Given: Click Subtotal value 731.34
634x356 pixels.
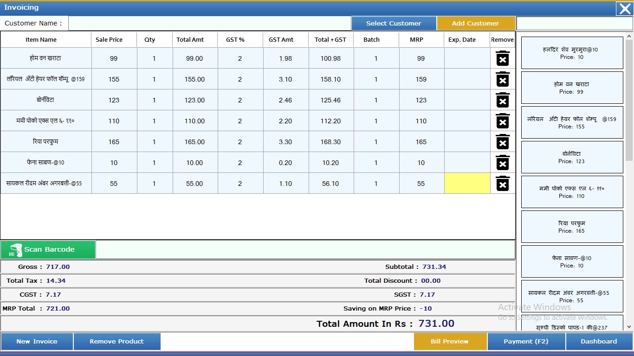Looking at the screenshot, I should (x=434, y=267).
